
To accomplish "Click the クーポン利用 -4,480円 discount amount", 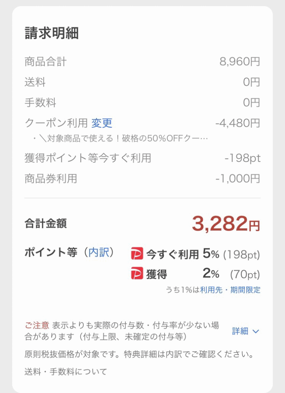I will (238, 123).
